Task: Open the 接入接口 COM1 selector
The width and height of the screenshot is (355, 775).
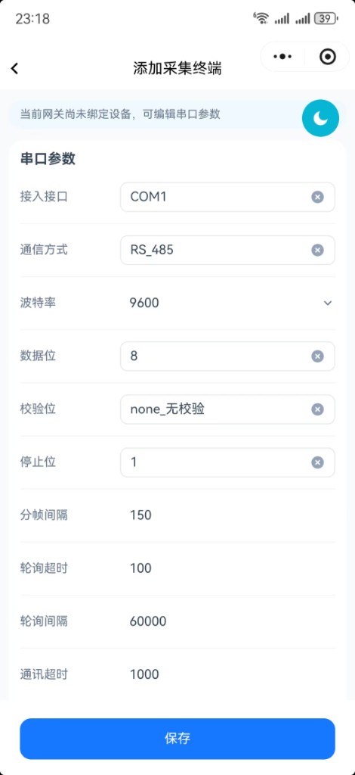Action: [x=227, y=198]
